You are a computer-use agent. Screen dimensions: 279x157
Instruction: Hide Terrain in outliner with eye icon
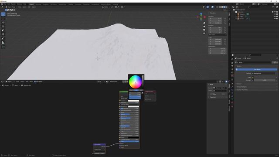point(275,19)
